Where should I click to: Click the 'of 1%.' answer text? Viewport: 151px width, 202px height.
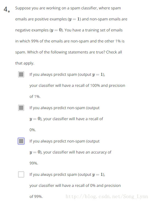(x=35, y=96)
